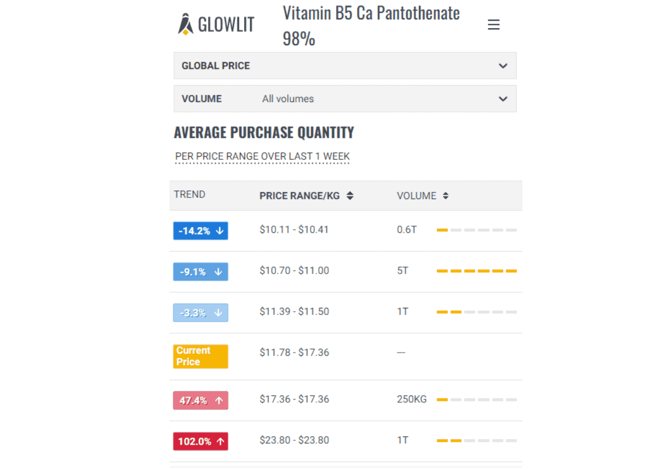Click the Current Price yellow badge
Image resolution: width=667 pixels, height=470 pixels.
[200, 356]
